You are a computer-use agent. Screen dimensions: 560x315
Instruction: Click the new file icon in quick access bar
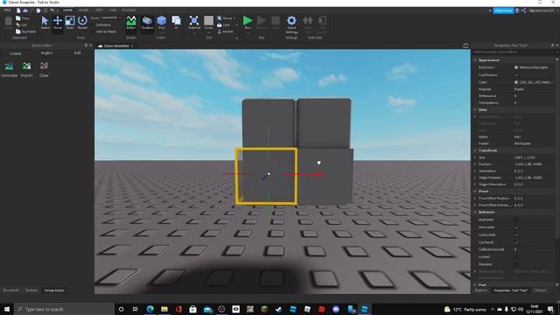coord(18,10)
